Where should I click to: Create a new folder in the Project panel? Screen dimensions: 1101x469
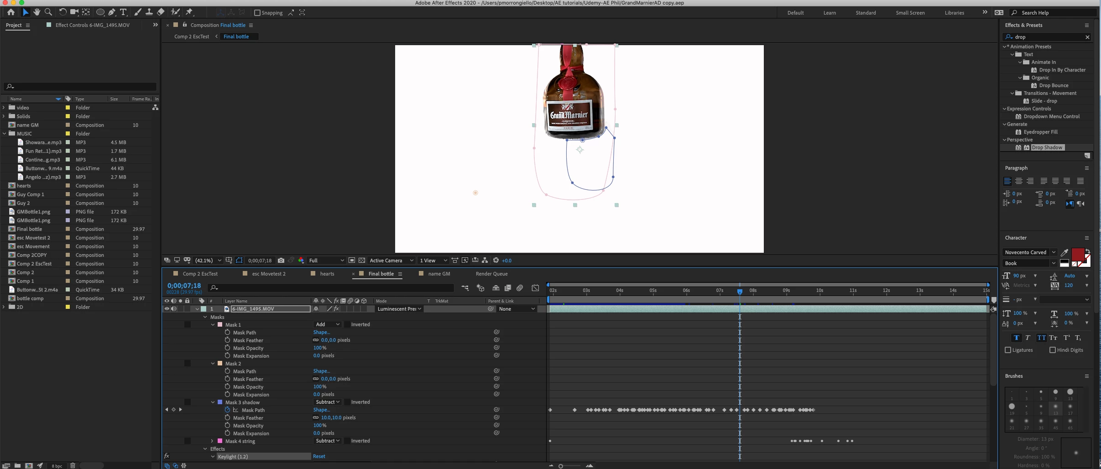click(17, 465)
